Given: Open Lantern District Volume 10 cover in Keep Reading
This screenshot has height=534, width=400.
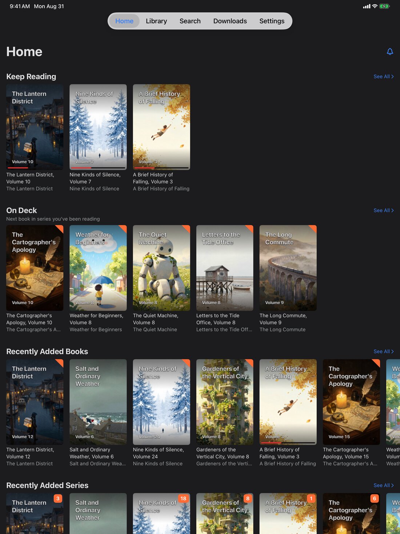Looking at the screenshot, I should tap(35, 127).
